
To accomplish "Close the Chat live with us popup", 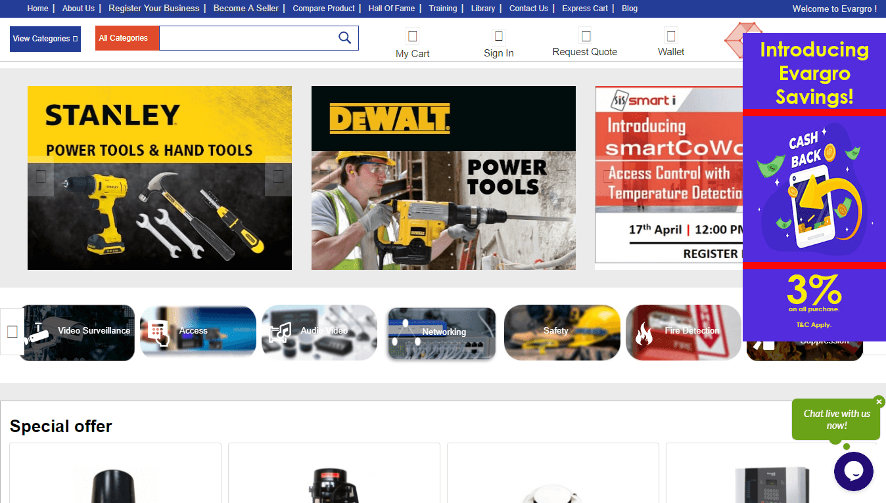I will [x=879, y=402].
